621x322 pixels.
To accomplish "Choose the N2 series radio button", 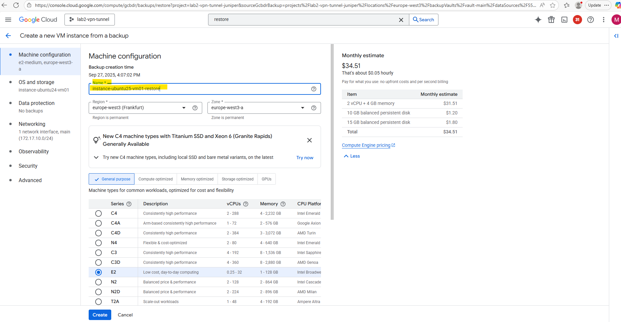I will pos(98,282).
